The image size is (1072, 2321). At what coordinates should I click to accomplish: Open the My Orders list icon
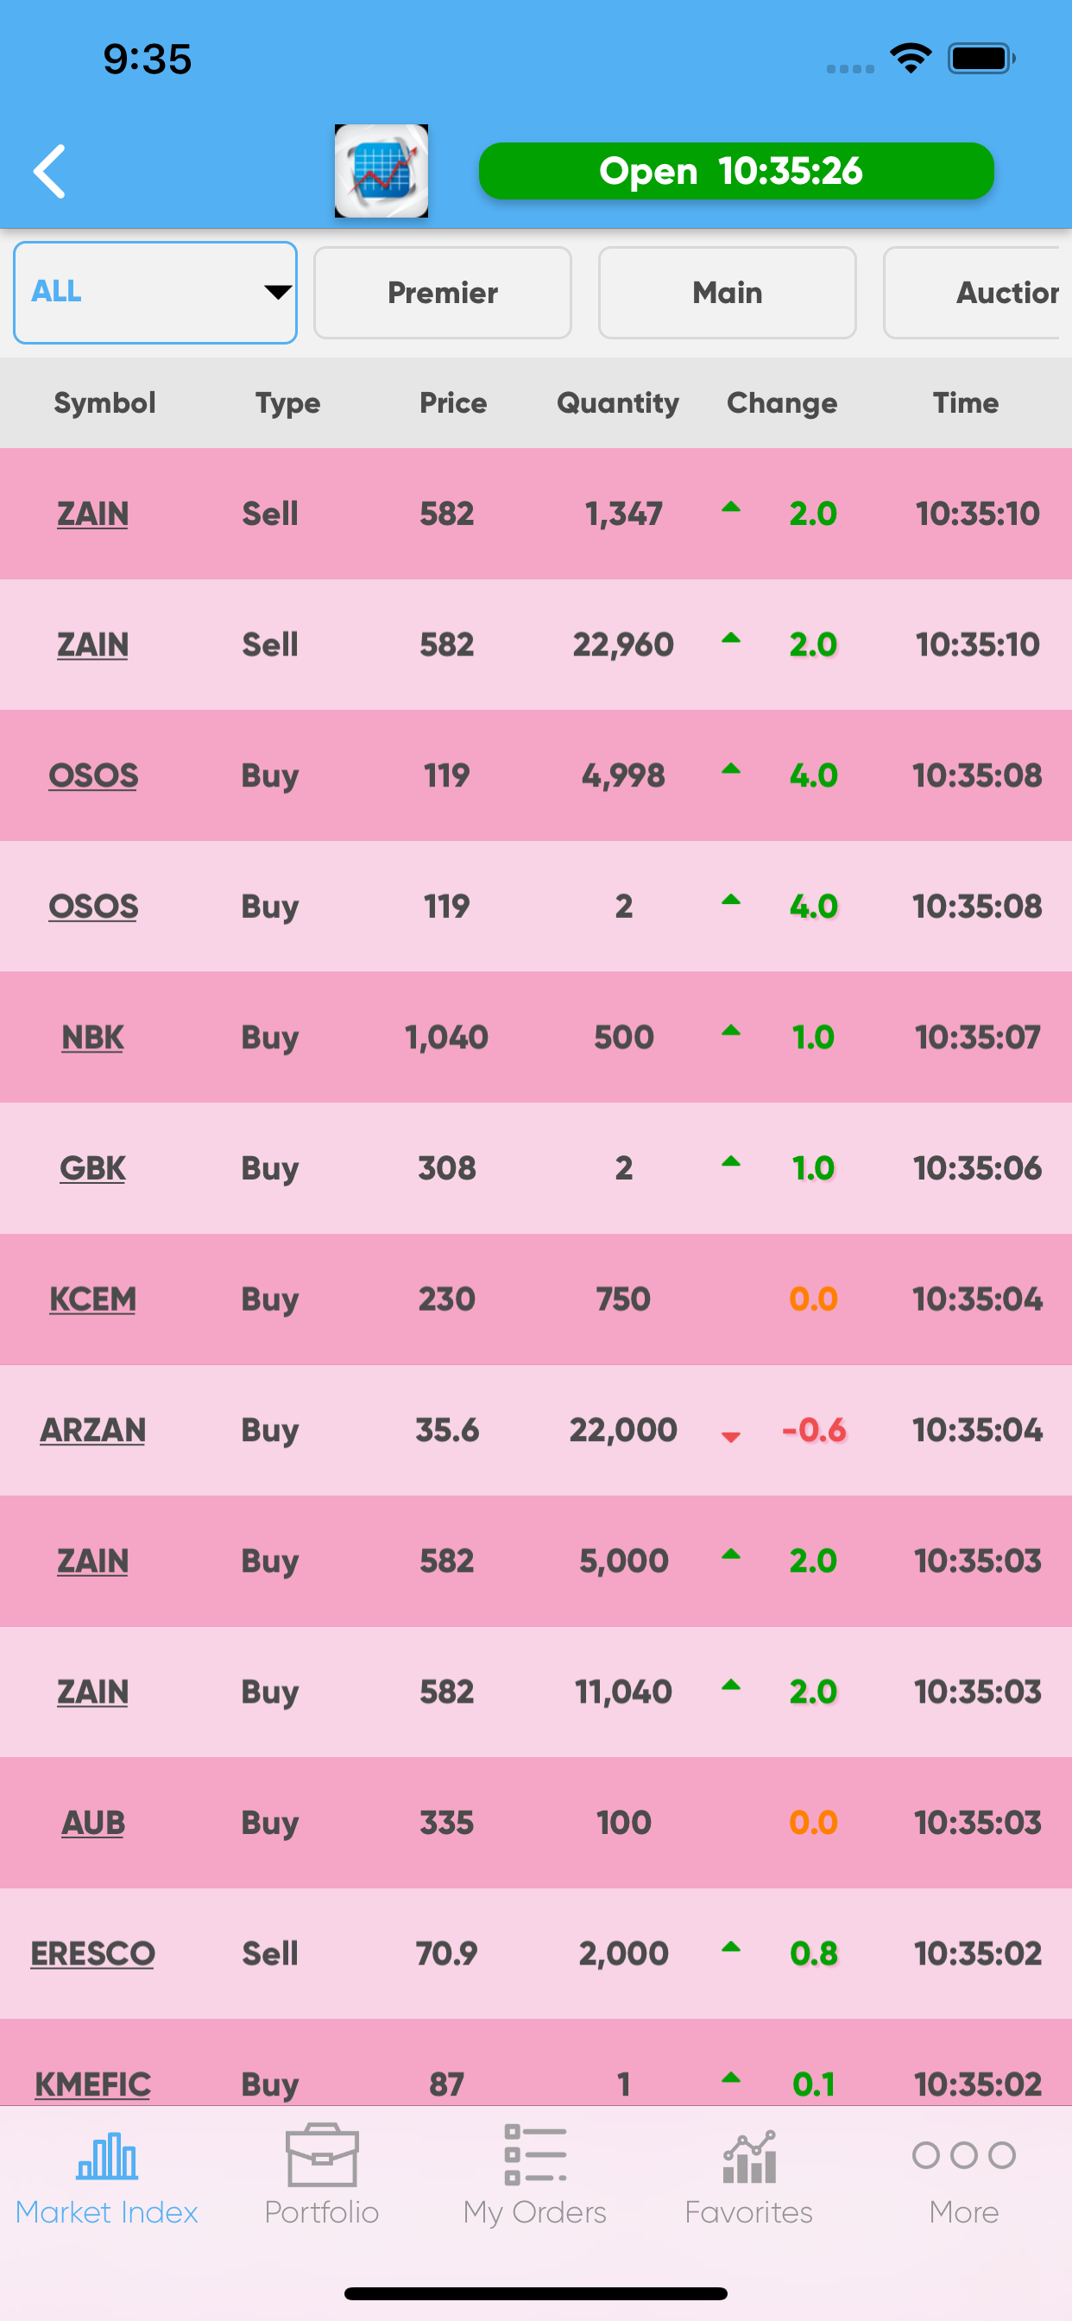pos(535,2156)
